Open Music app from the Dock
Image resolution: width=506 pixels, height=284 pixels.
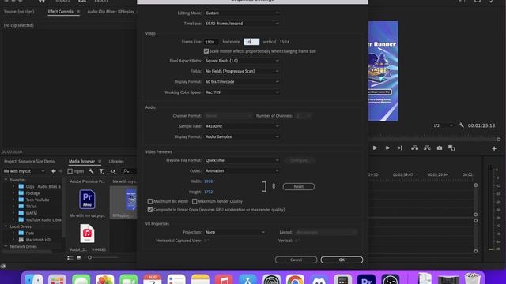[x=224, y=279]
